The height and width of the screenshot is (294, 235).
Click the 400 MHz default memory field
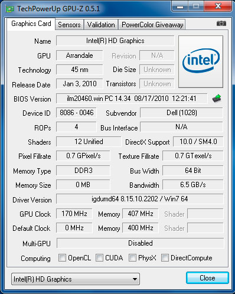pos(141,228)
